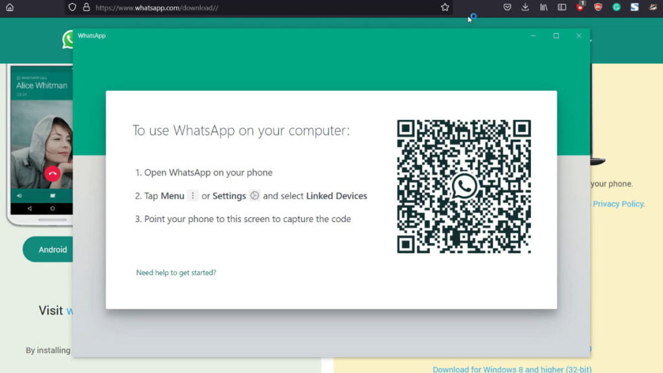Save the page to Pocket

pos(507,7)
